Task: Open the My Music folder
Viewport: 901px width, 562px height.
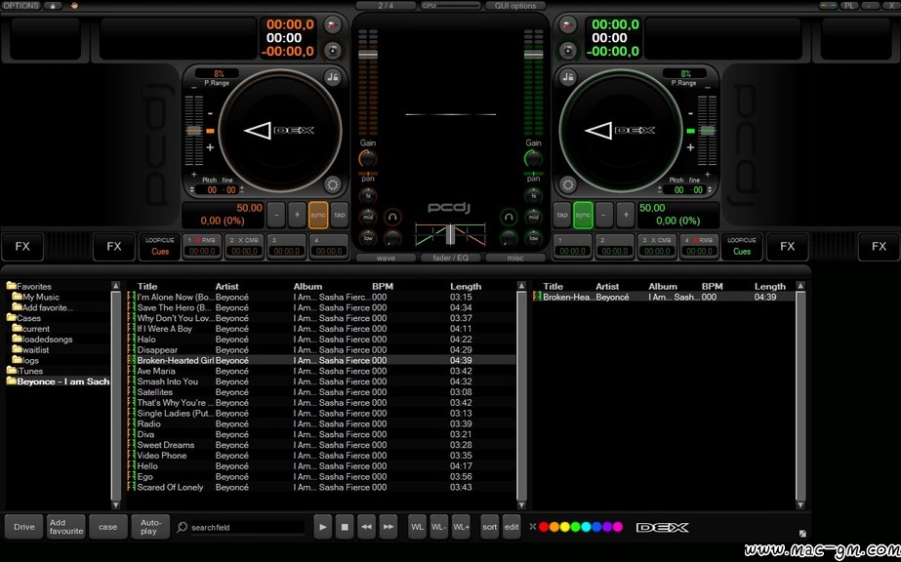Action: pyautogui.click(x=35, y=297)
